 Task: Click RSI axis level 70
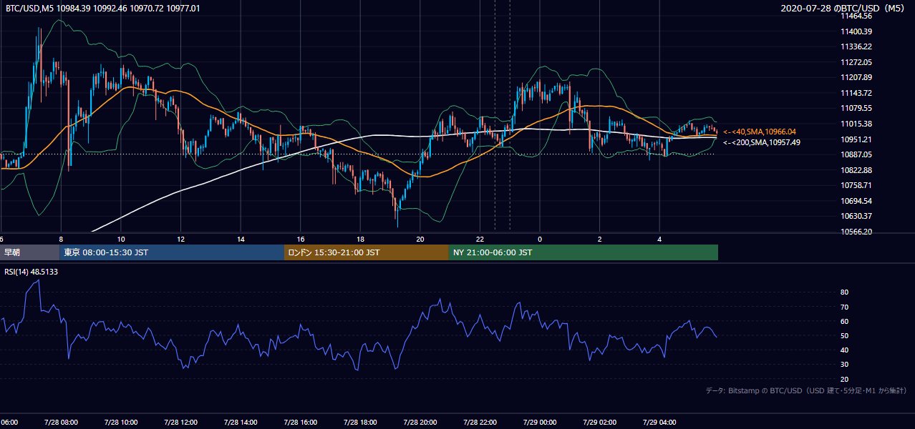coord(844,307)
